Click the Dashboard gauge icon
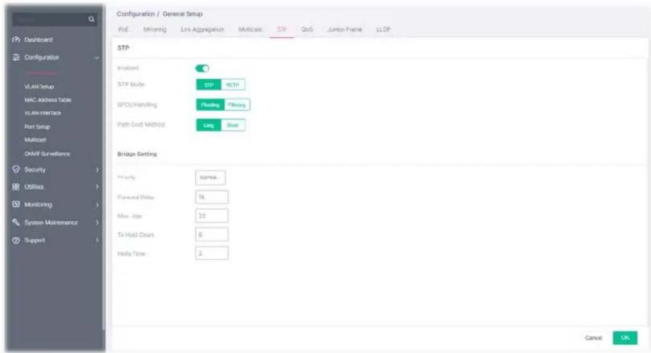Image resolution: width=651 pixels, height=353 pixels. [x=16, y=40]
